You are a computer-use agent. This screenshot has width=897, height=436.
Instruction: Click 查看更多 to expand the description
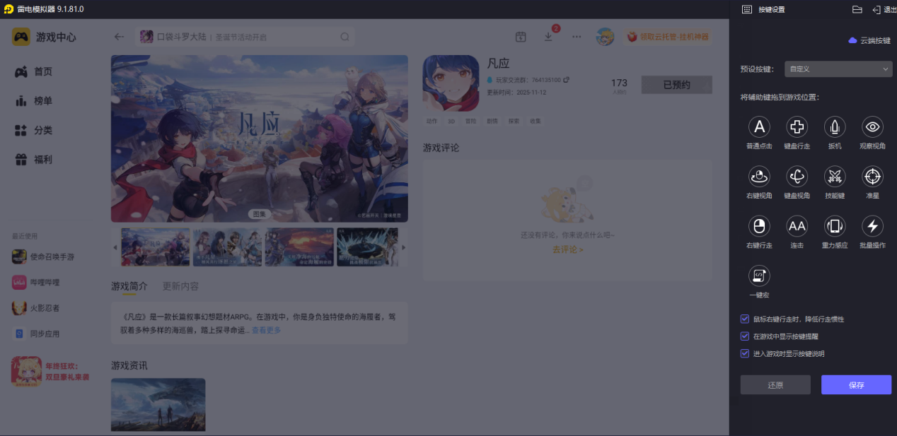(x=266, y=330)
